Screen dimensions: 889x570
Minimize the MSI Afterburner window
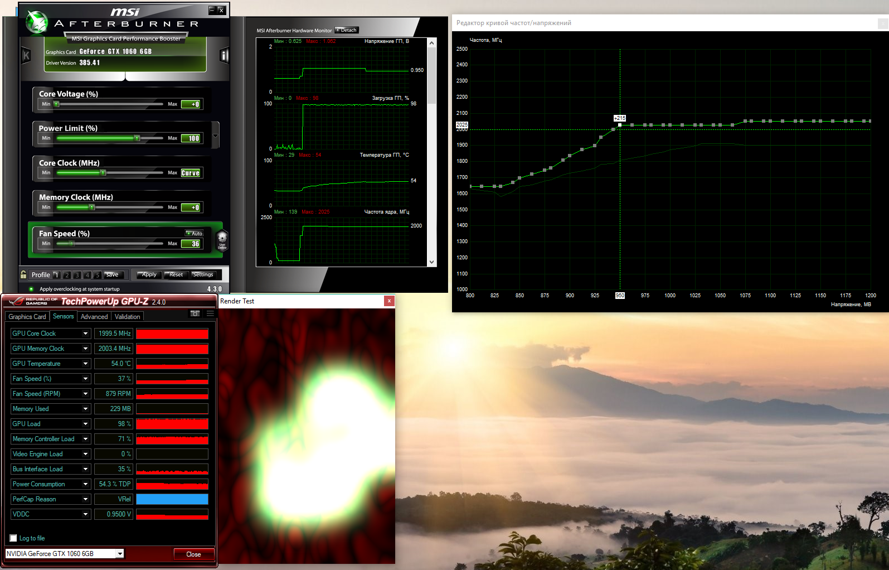212,10
